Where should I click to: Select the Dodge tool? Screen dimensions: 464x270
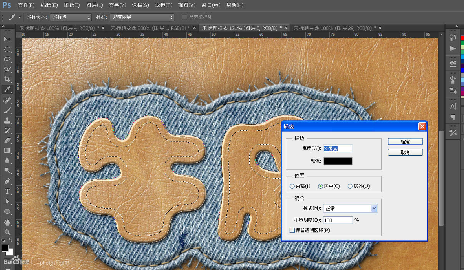(x=7, y=170)
